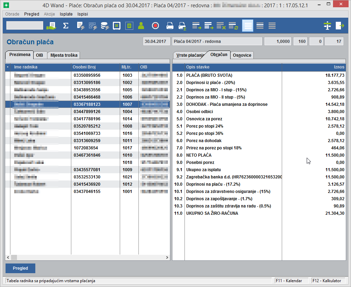351x287 pixels.
Task: Select worker row with number 03415466468
Action: (88, 97)
